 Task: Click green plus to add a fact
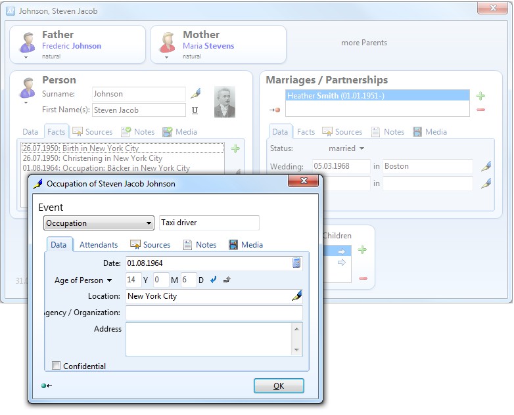(x=235, y=148)
